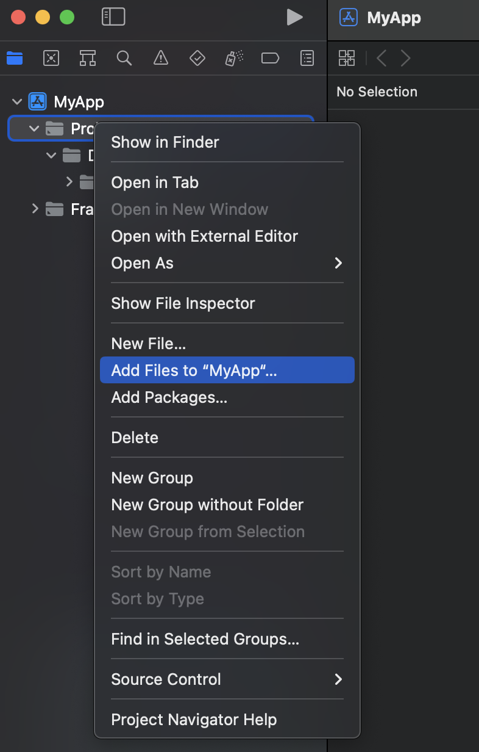Open the Breakpoint navigator
Screen dimensions: 479x752
270,58
